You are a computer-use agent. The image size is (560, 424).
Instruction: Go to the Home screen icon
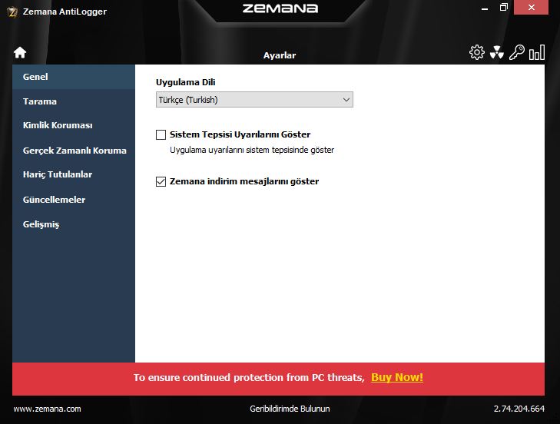(x=20, y=52)
